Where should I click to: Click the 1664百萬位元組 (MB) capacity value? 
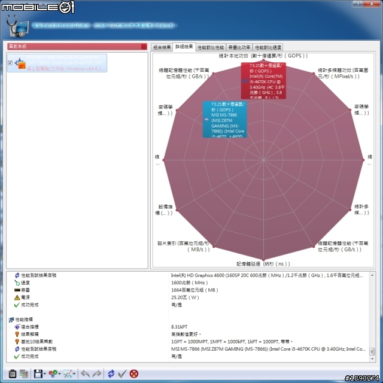(194, 290)
